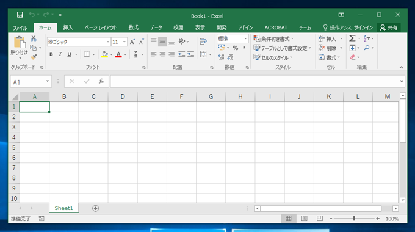Open Sort and Filter A-Z icon

coord(367,38)
